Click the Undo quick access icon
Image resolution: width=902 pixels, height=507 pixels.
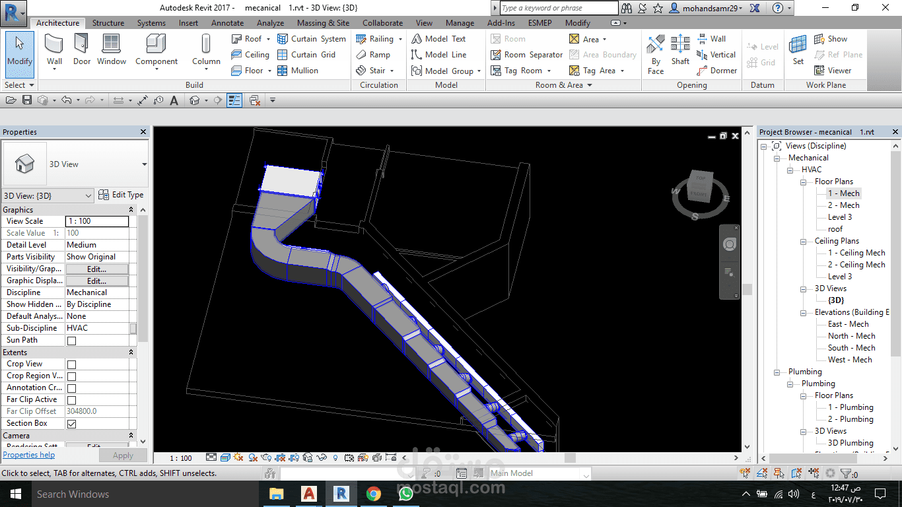(x=66, y=100)
